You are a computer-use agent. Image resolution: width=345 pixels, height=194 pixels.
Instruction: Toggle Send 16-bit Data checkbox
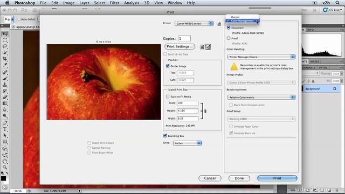[165, 54]
